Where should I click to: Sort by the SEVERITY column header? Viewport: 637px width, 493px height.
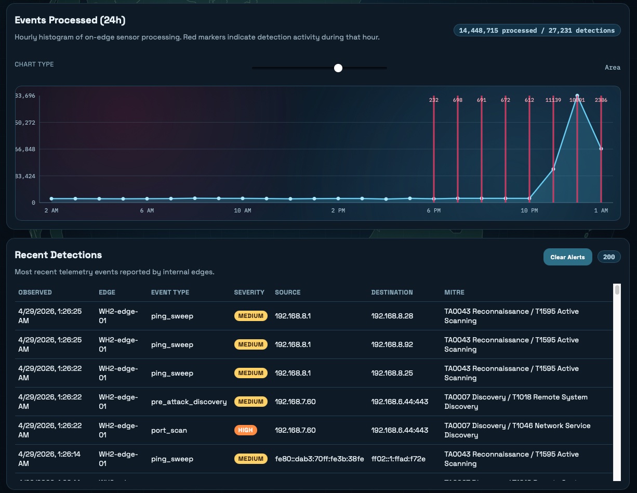pyautogui.click(x=249, y=292)
